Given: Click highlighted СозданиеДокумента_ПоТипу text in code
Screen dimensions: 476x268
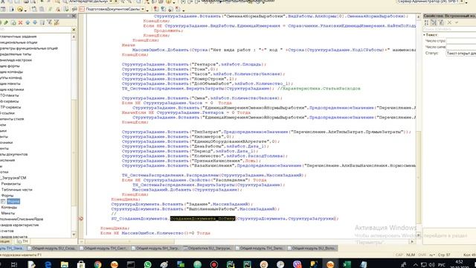Looking at the screenshot, I should coord(202,218).
